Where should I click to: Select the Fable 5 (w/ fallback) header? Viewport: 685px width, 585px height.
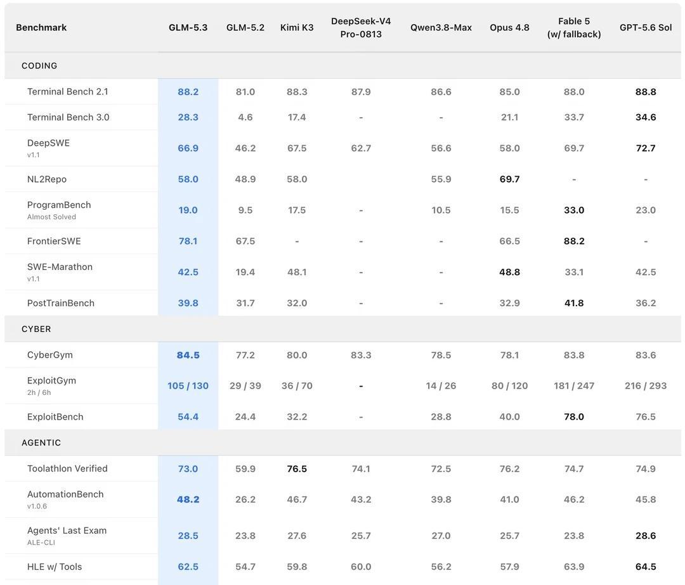coord(573,27)
